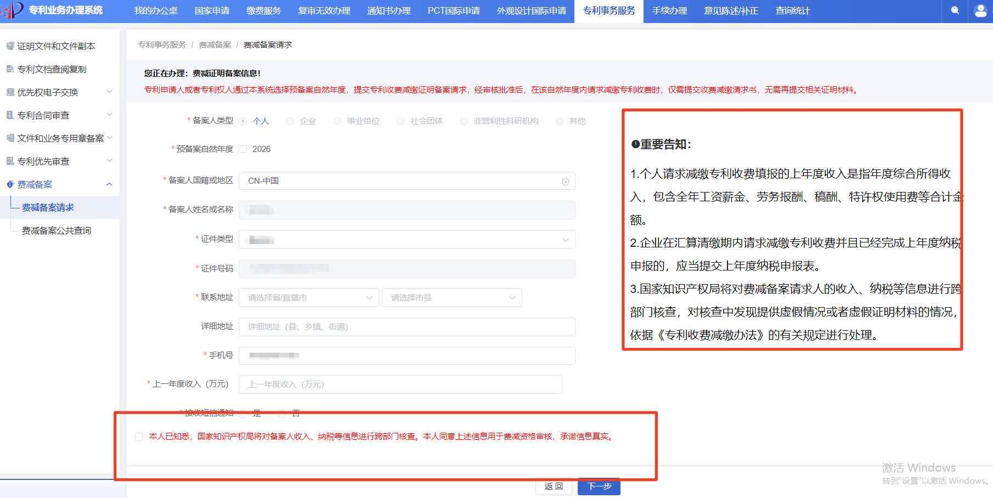Click the 专利合同审查 sidebar icon

(x=10, y=115)
